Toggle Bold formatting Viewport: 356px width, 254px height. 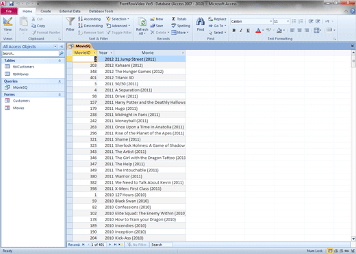tap(234, 30)
